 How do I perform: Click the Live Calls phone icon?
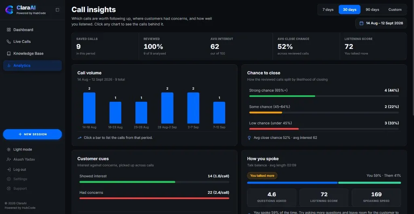coord(8,42)
